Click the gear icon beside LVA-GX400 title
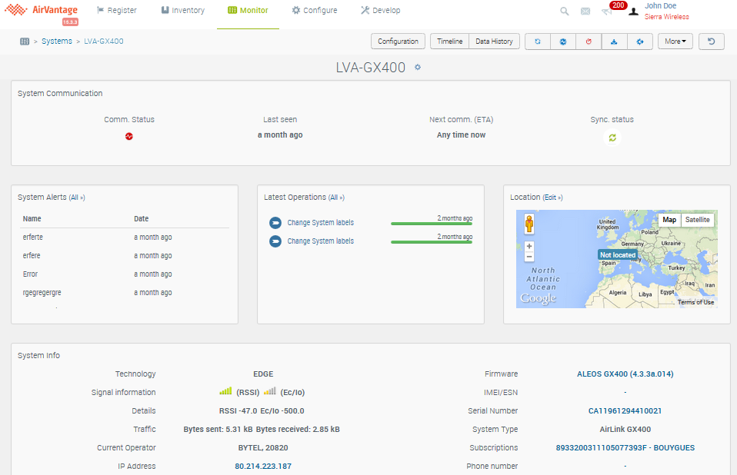The height and width of the screenshot is (475, 737). (418, 68)
